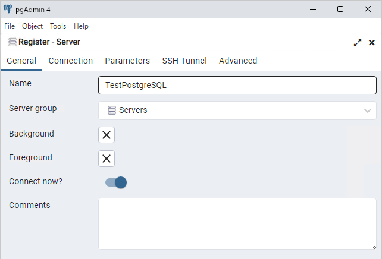Switch to the Parameters tab
The height and width of the screenshot is (259, 382).
click(x=127, y=61)
